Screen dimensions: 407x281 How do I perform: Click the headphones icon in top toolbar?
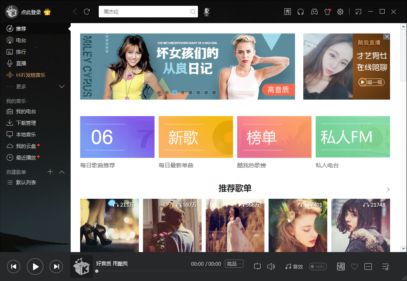coord(300,12)
